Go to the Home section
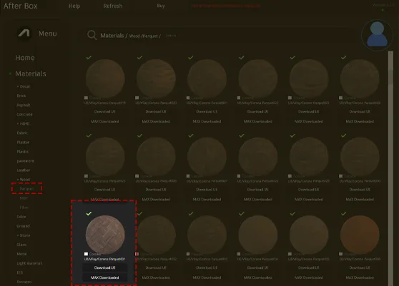This screenshot has height=286, width=399. click(25, 58)
